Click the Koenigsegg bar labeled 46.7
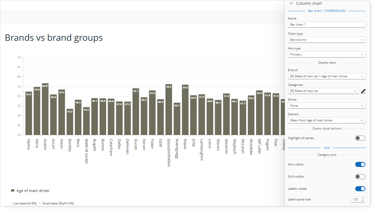The height and width of the screenshot is (210, 374). [177, 119]
